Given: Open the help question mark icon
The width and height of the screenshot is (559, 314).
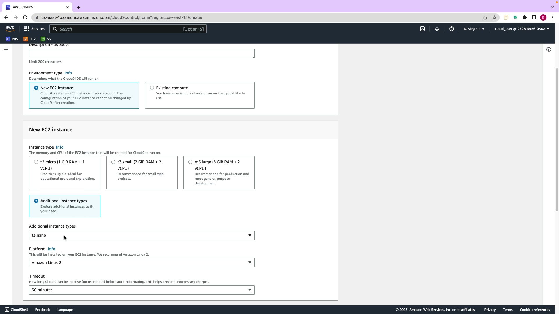Looking at the screenshot, I should coord(452,29).
